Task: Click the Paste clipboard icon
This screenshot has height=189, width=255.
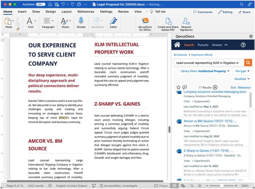Action: click(8, 21)
